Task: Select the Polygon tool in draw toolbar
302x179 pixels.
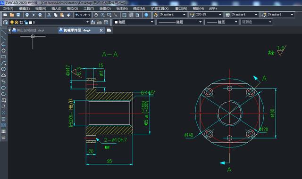Action: click(3, 50)
